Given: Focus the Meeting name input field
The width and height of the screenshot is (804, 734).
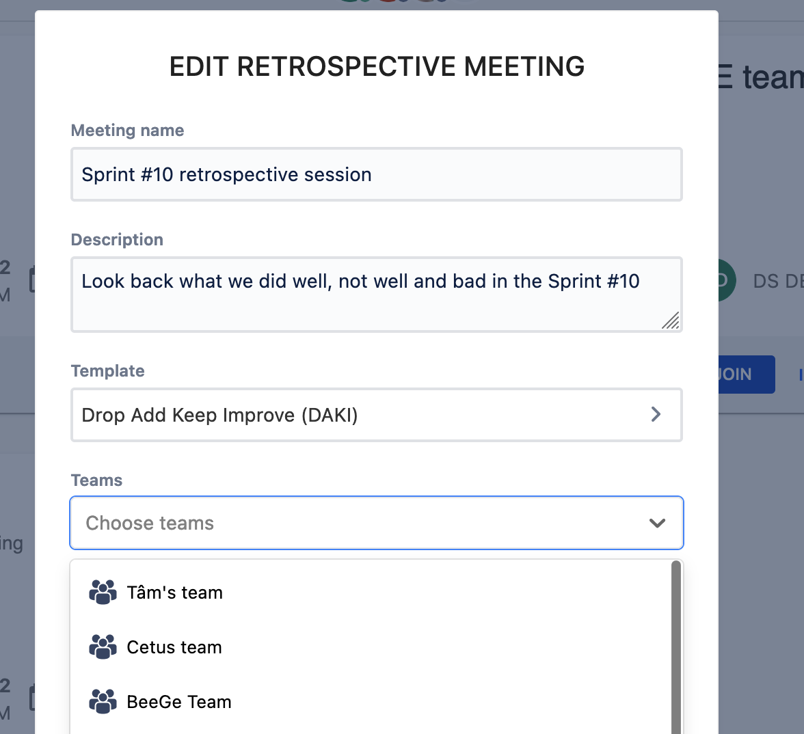Looking at the screenshot, I should tap(377, 175).
